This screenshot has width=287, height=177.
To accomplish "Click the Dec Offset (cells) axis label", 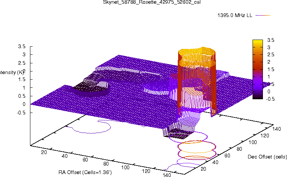I will [267, 157].
